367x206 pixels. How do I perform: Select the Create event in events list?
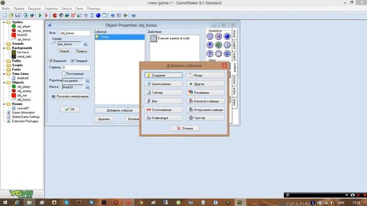(120, 37)
